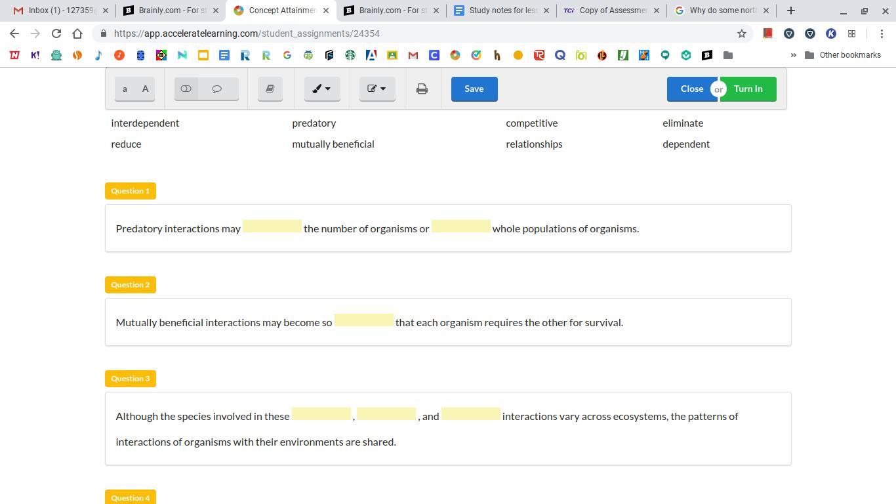Switch to the Study notes tab

pyautogui.click(x=502, y=10)
